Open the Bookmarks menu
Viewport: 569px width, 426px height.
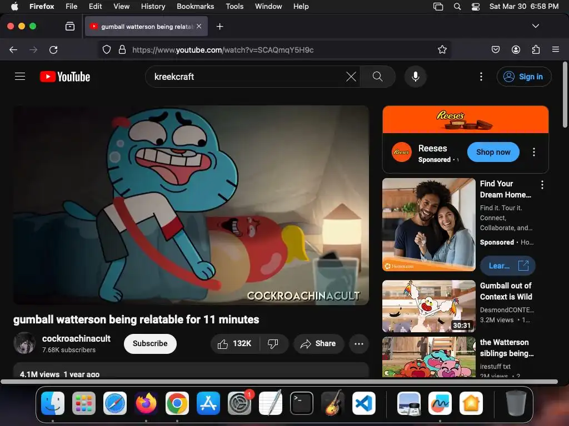click(195, 6)
